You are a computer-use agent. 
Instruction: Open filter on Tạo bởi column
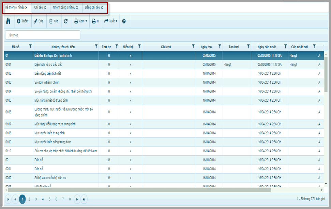click(x=248, y=46)
